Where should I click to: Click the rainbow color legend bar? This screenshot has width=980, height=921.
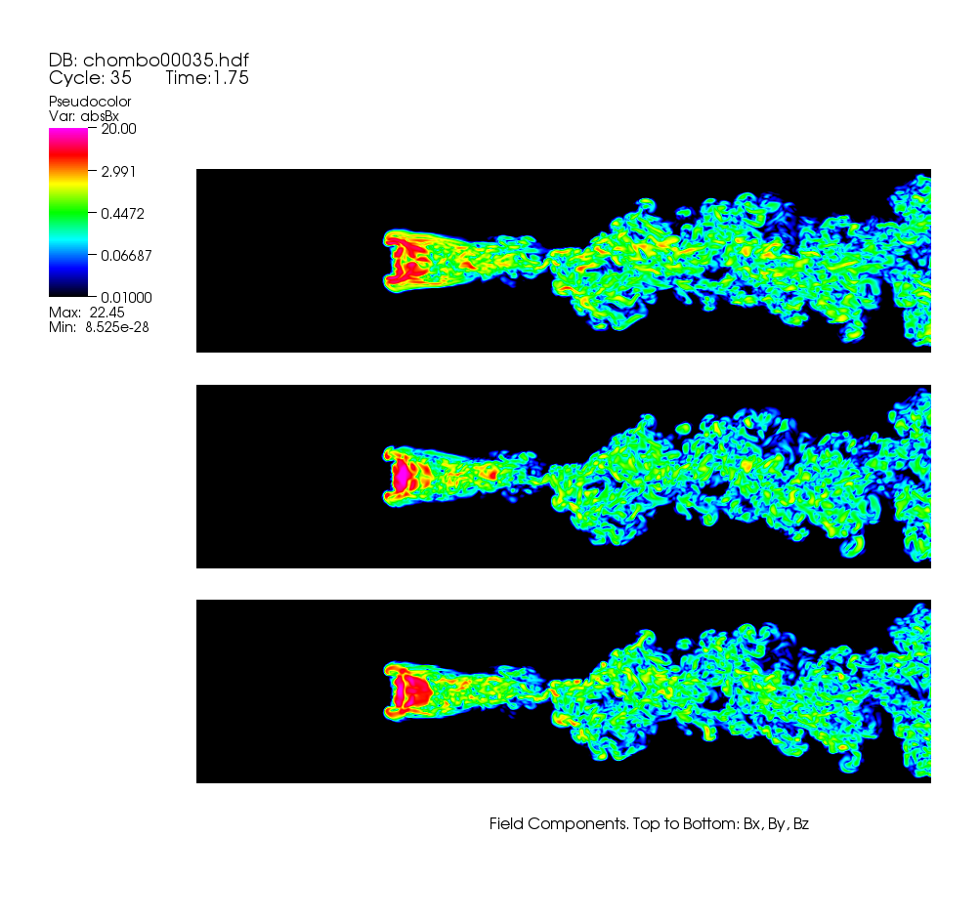[68, 213]
